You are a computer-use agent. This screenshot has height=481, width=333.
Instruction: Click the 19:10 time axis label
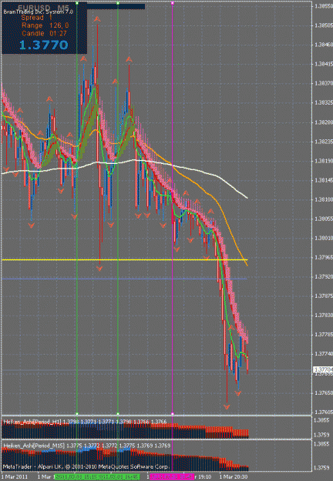click(x=203, y=477)
